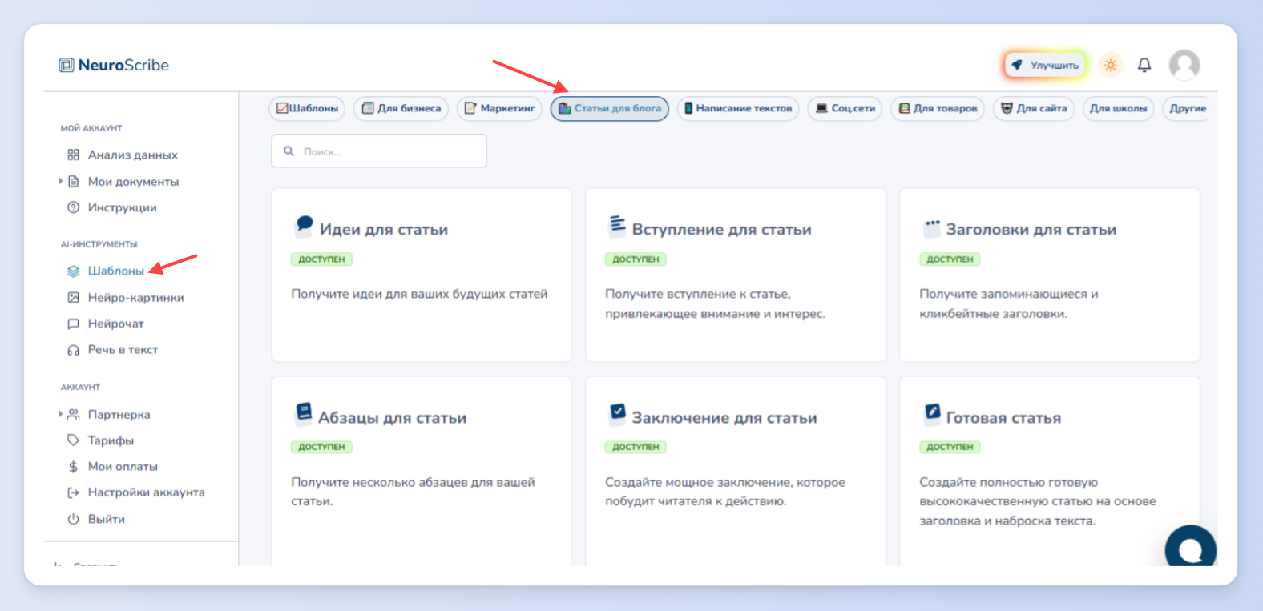
Task: Open Шаблоны in the sidebar
Action: click(x=116, y=271)
